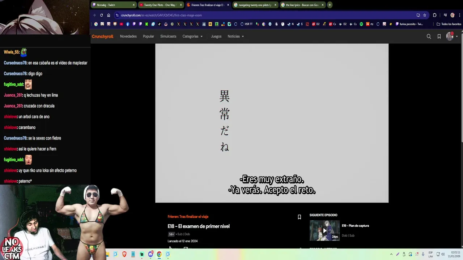Viewport: 463px width, 260px height.
Task: Go to browser home page
Action: (x=109, y=15)
